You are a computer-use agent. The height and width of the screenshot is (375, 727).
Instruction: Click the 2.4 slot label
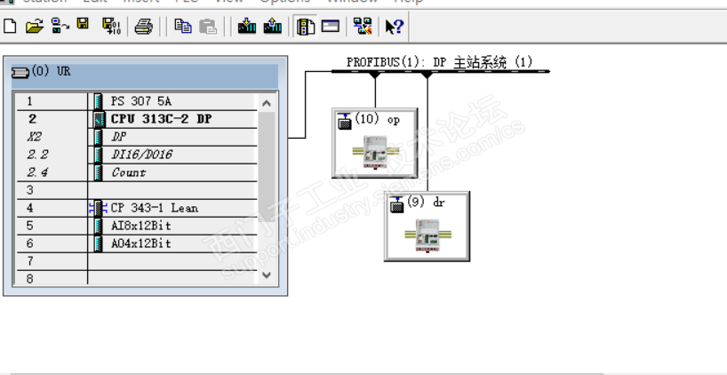point(37,172)
